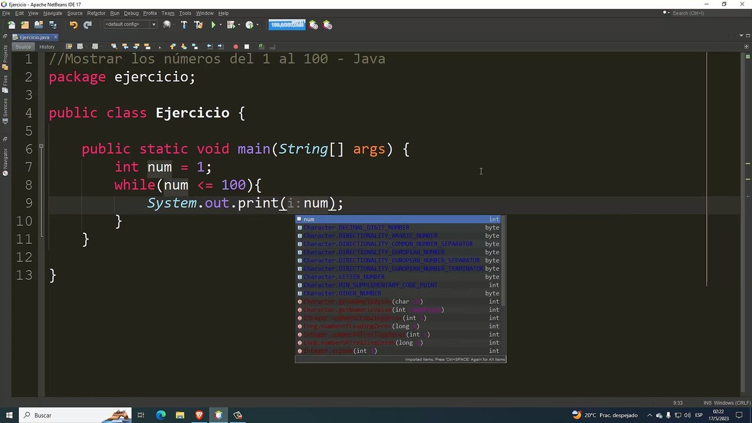752x423 pixels.
Task: Click the Debug Project icon
Action: click(x=231, y=25)
